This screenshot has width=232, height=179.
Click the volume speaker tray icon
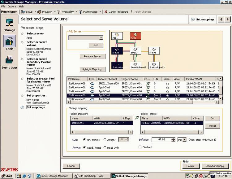pos(192,176)
